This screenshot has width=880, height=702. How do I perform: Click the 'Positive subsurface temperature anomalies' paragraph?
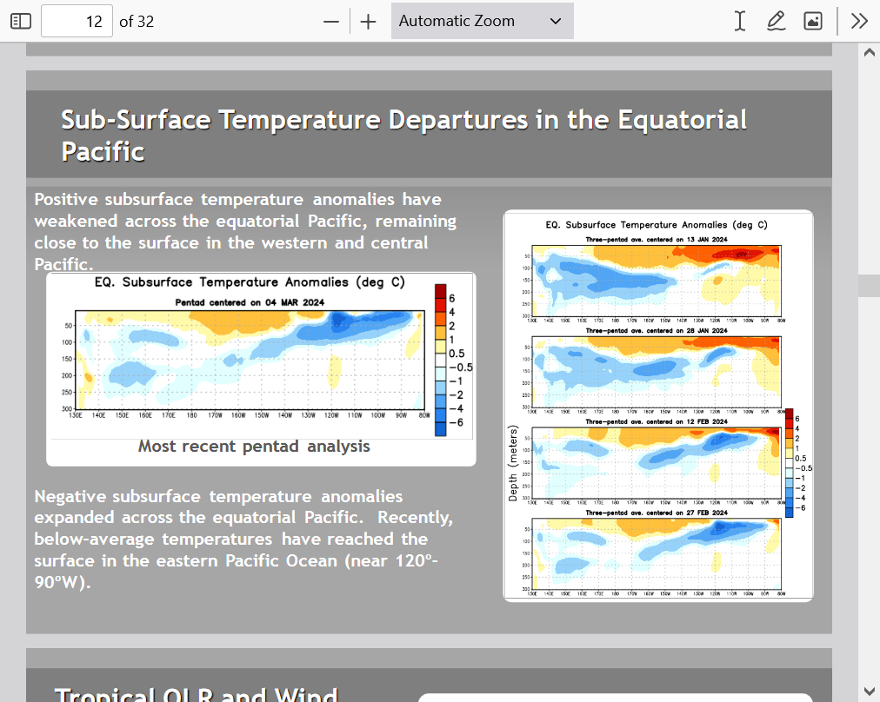coord(245,232)
